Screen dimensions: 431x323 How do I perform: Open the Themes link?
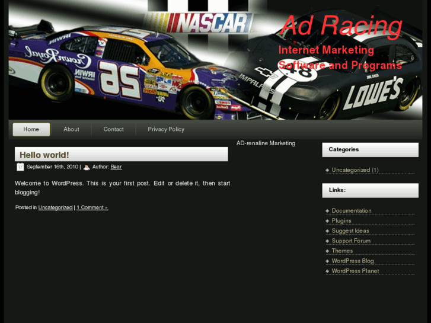point(342,251)
